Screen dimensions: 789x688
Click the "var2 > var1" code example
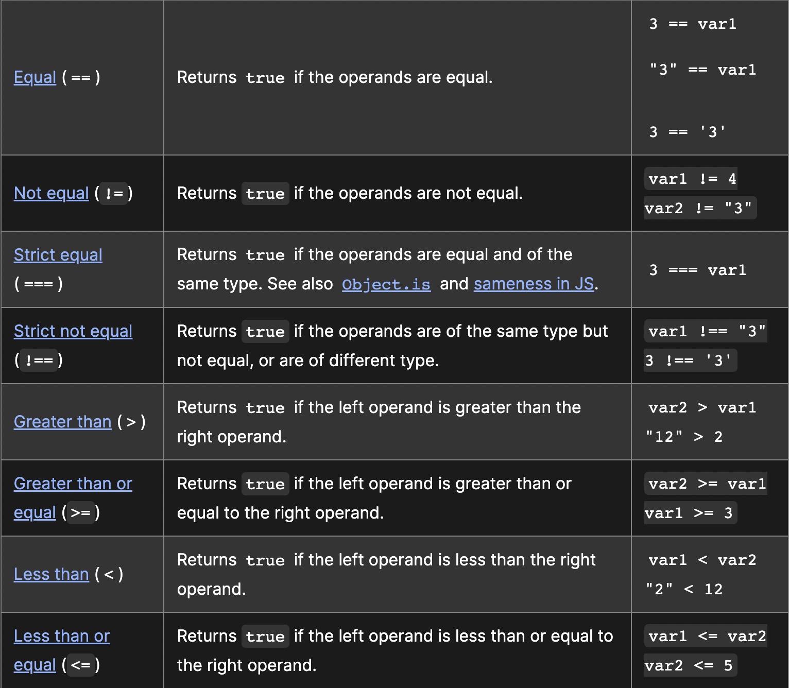coord(702,408)
